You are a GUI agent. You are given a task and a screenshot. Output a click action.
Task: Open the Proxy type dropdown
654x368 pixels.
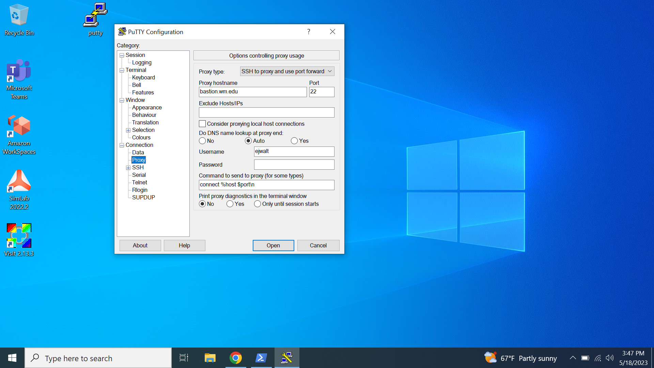point(287,71)
